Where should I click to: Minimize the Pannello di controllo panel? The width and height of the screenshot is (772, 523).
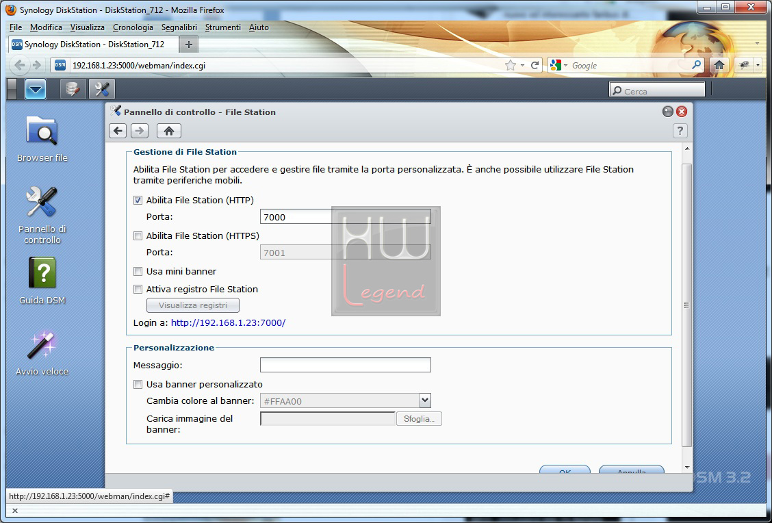coord(667,112)
